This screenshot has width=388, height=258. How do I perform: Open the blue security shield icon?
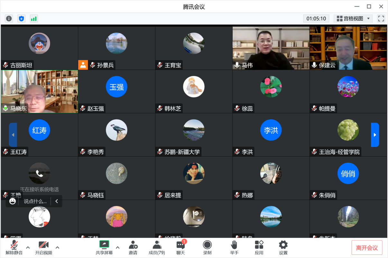tap(21, 19)
